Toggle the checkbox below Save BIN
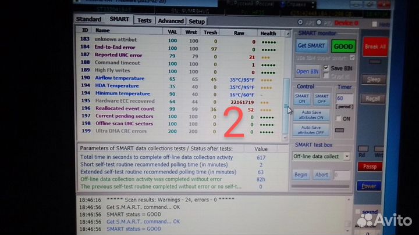The width and height of the screenshot is (419, 235). [x=326, y=75]
